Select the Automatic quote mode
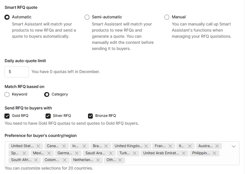 [7, 17]
